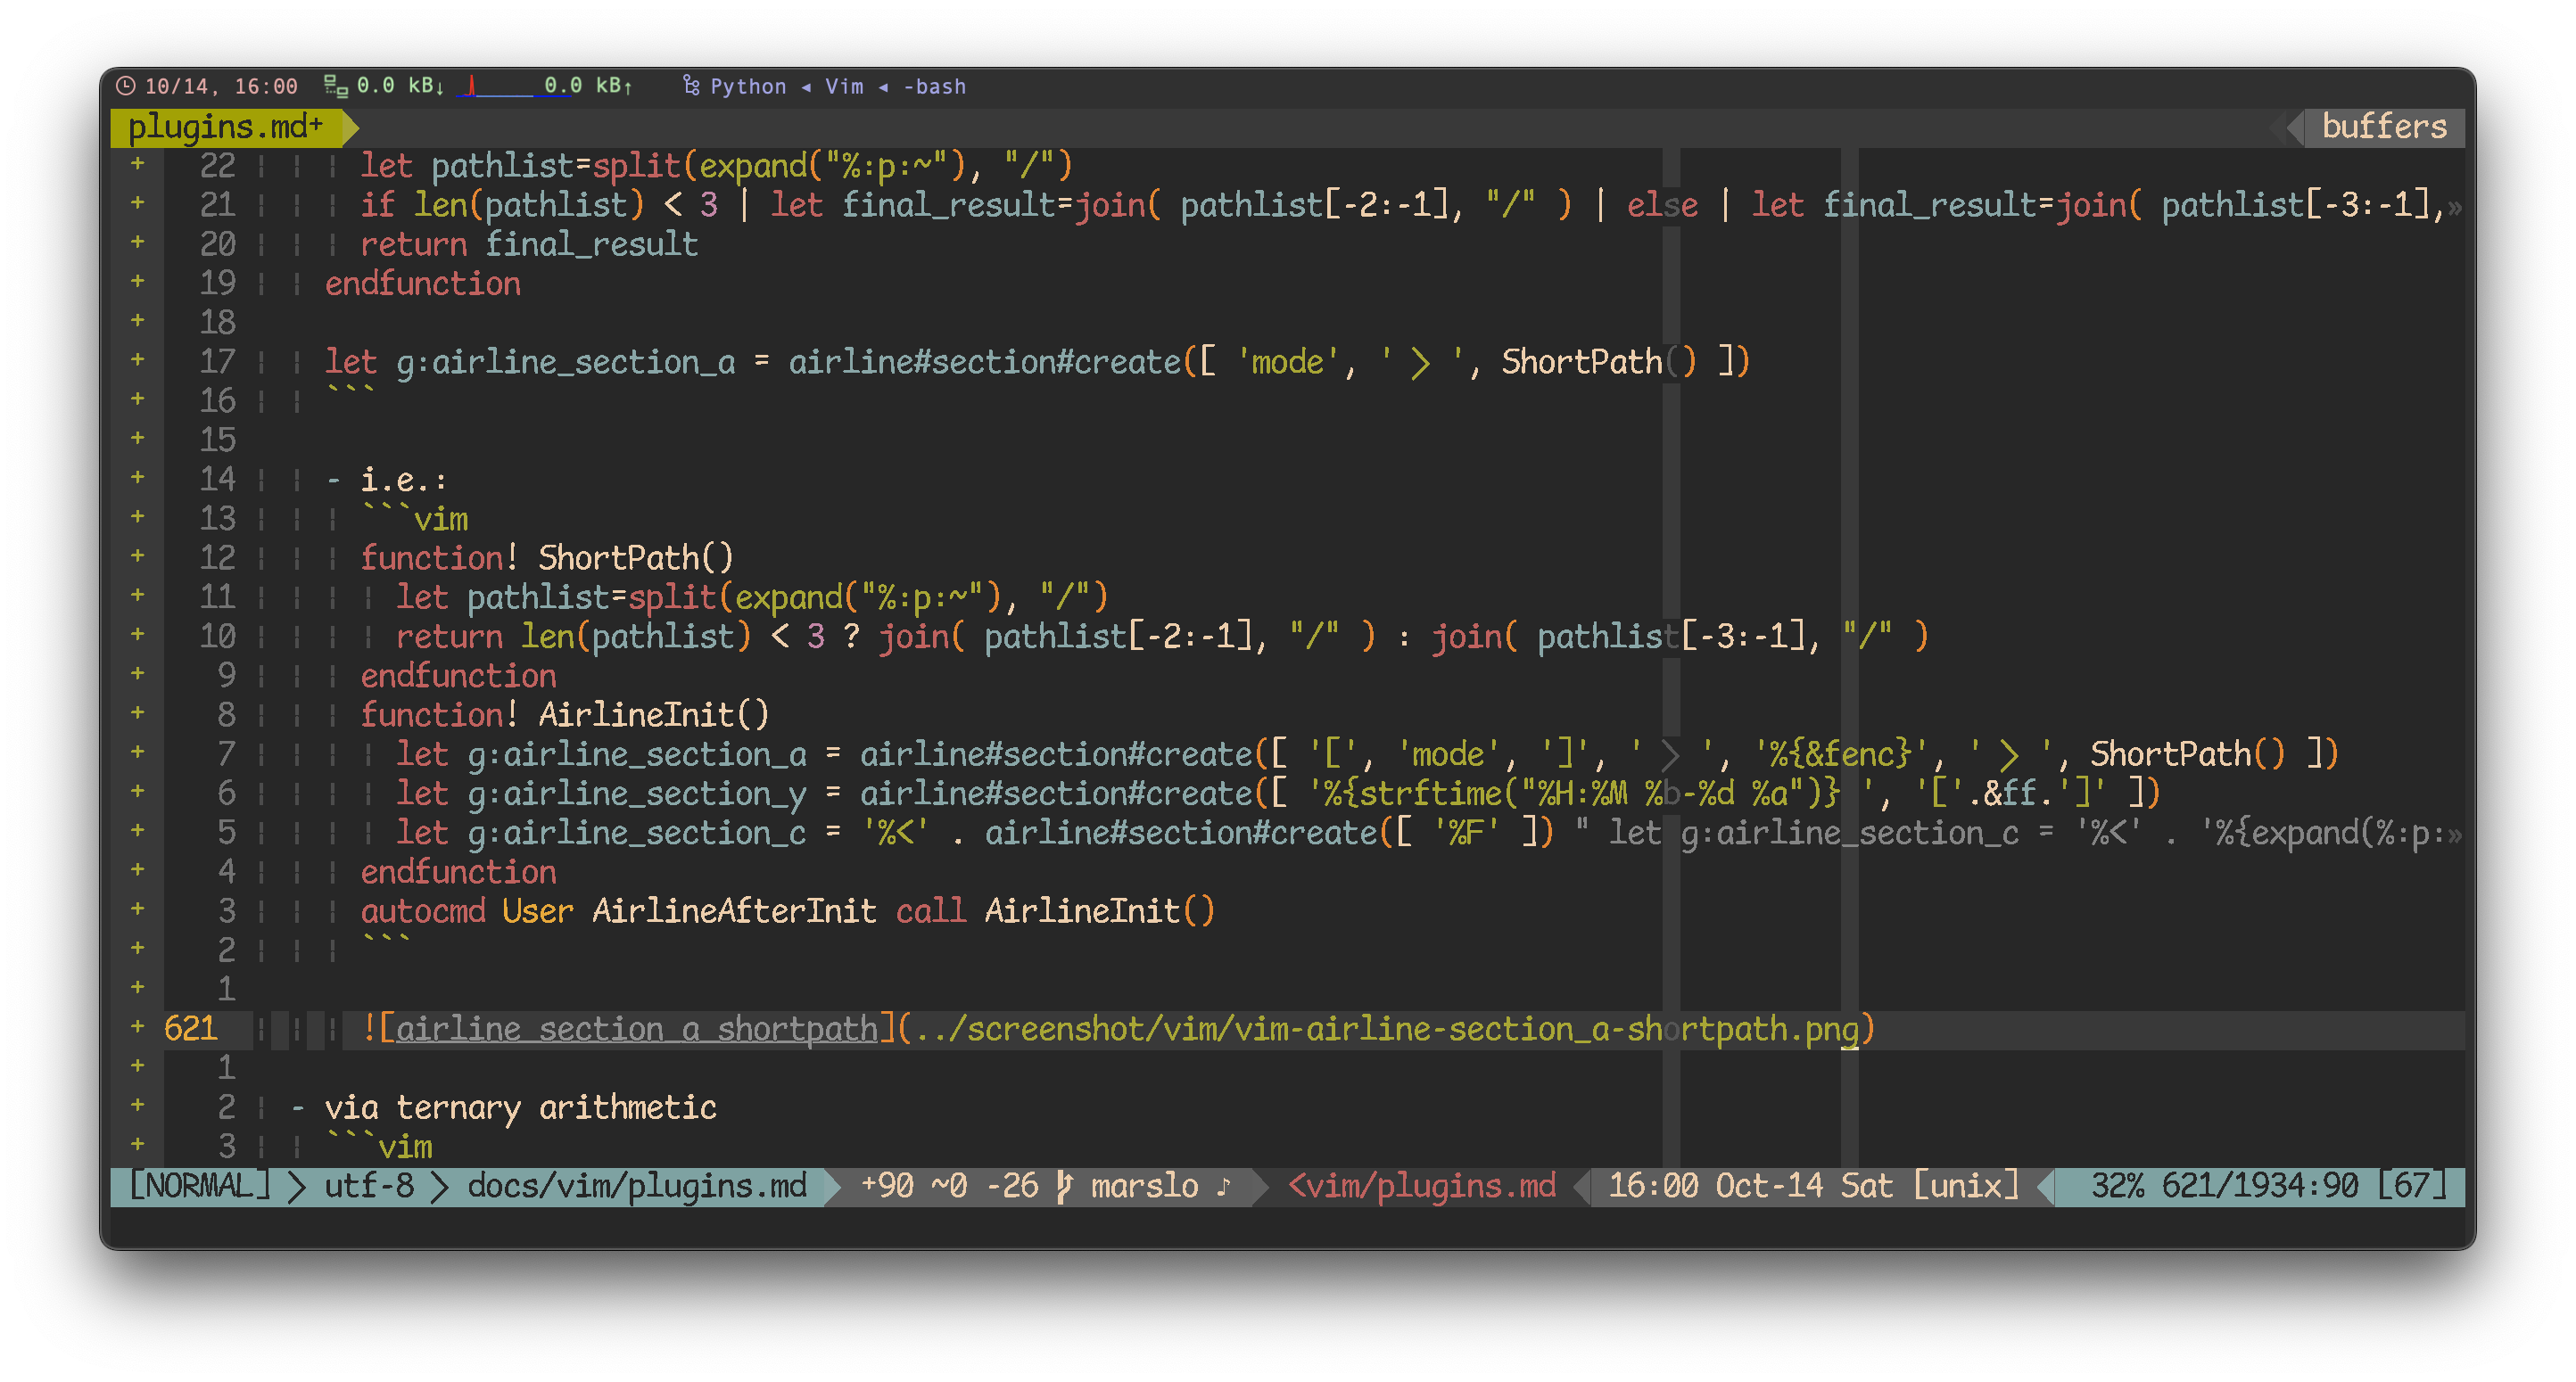Screen dimensions: 2576x1382
Task: Click 16:00 Oct-14 Sat in the status line
Action: pos(1750,1185)
